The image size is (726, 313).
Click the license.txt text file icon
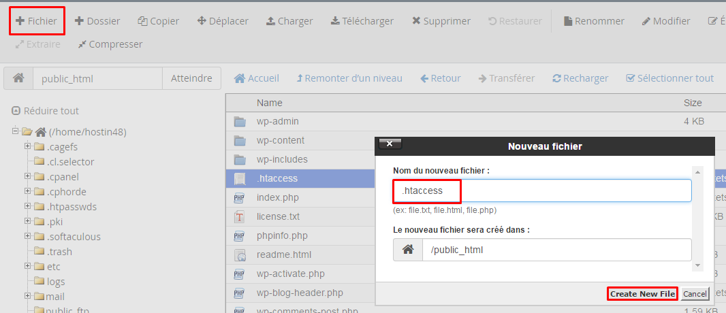pyautogui.click(x=239, y=216)
